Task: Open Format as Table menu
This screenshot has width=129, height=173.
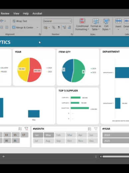Action: point(96,24)
